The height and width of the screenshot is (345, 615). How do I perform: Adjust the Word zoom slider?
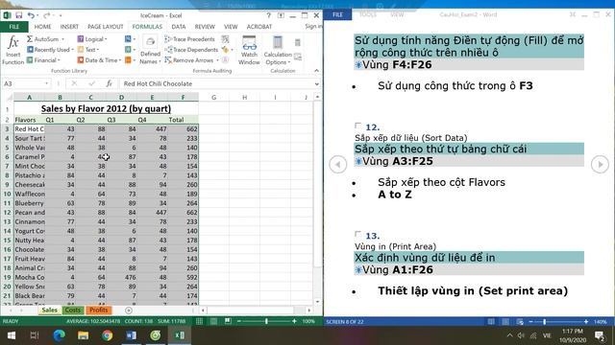[545, 322]
